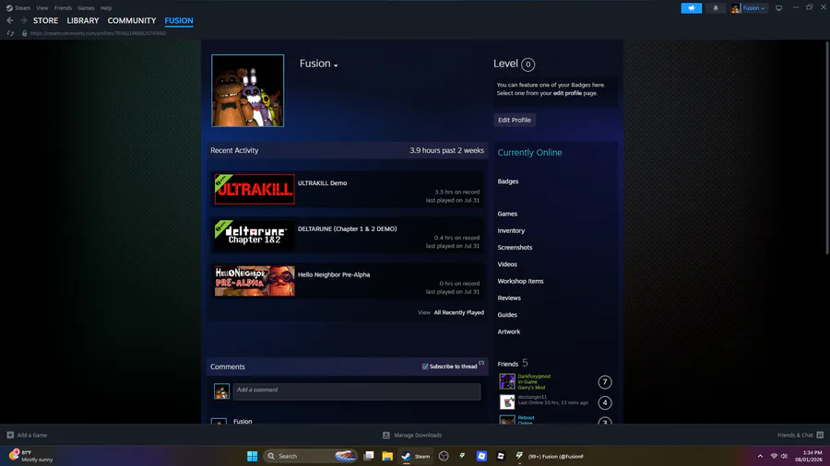830x466 pixels.
Task: Click dezdanger11's avatar
Action: tap(507, 402)
